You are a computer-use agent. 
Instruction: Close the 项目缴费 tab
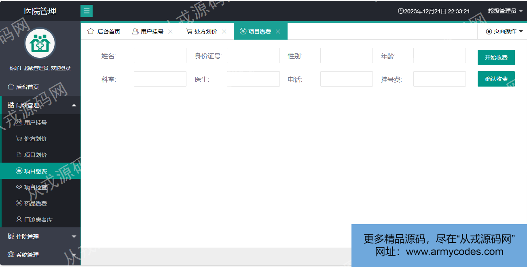[278, 32]
